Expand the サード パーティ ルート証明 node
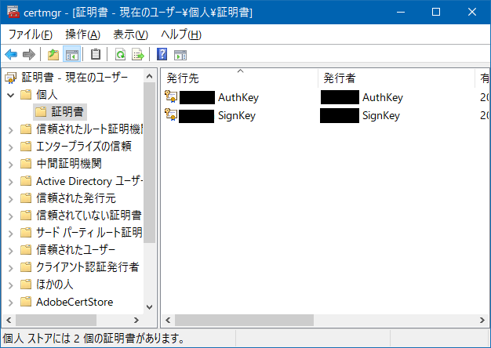 pos(11,234)
